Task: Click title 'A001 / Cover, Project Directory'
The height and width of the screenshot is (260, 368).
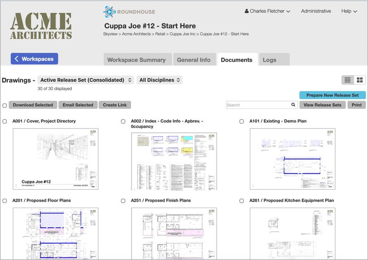Action: pyautogui.click(x=44, y=121)
